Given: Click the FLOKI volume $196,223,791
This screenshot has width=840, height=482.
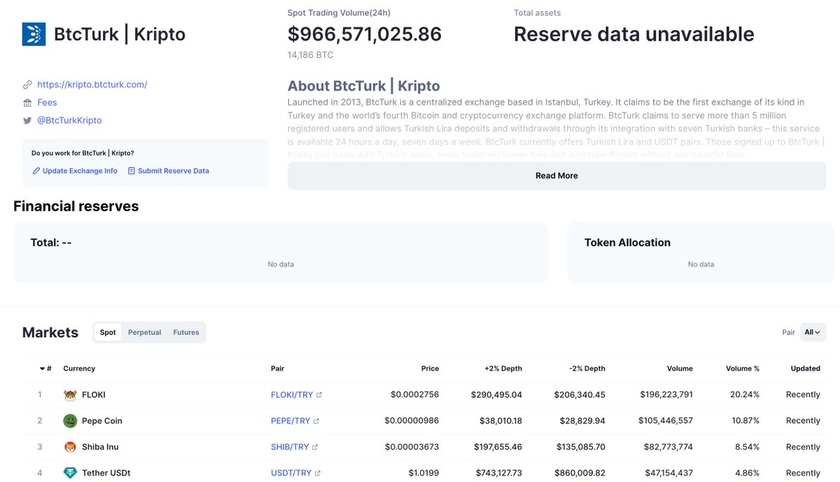Looking at the screenshot, I should pos(666,395).
